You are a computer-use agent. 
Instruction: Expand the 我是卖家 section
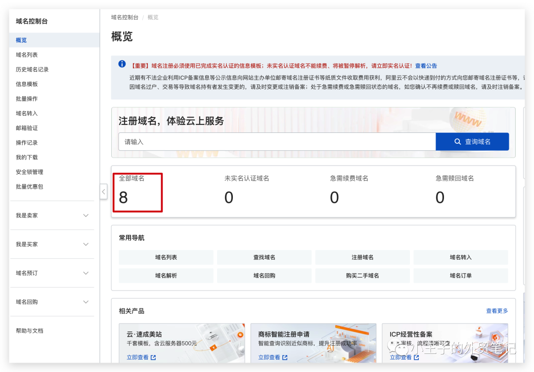[86, 215]
